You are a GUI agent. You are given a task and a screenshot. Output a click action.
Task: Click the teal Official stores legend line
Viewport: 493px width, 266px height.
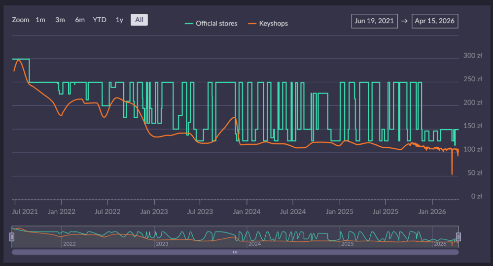tap(189, 23)
